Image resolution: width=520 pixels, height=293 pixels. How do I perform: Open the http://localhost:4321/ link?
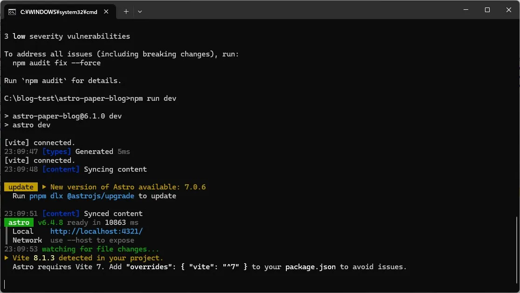pos(97,231)
